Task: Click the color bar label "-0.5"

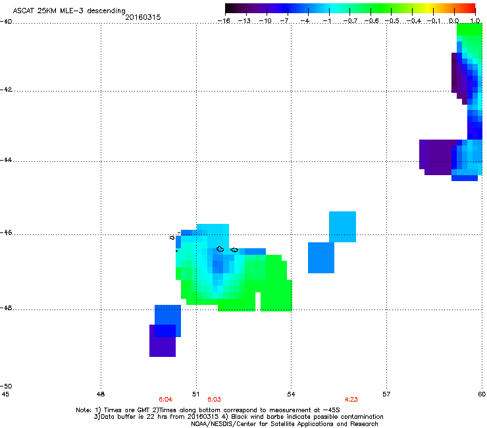Action: click(392, 21)
